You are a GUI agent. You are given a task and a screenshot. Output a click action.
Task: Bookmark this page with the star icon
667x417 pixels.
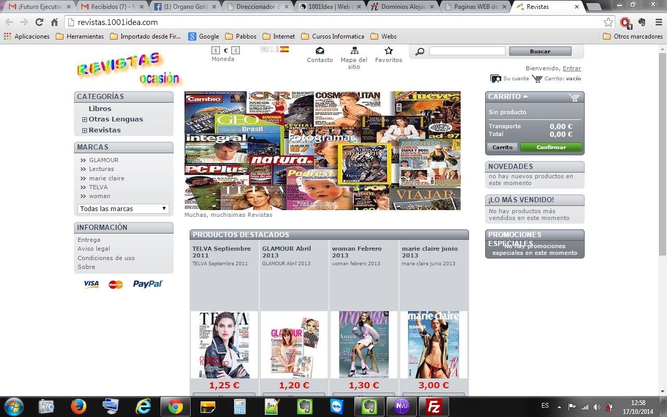pyautogui.click(x=608, y=22)
